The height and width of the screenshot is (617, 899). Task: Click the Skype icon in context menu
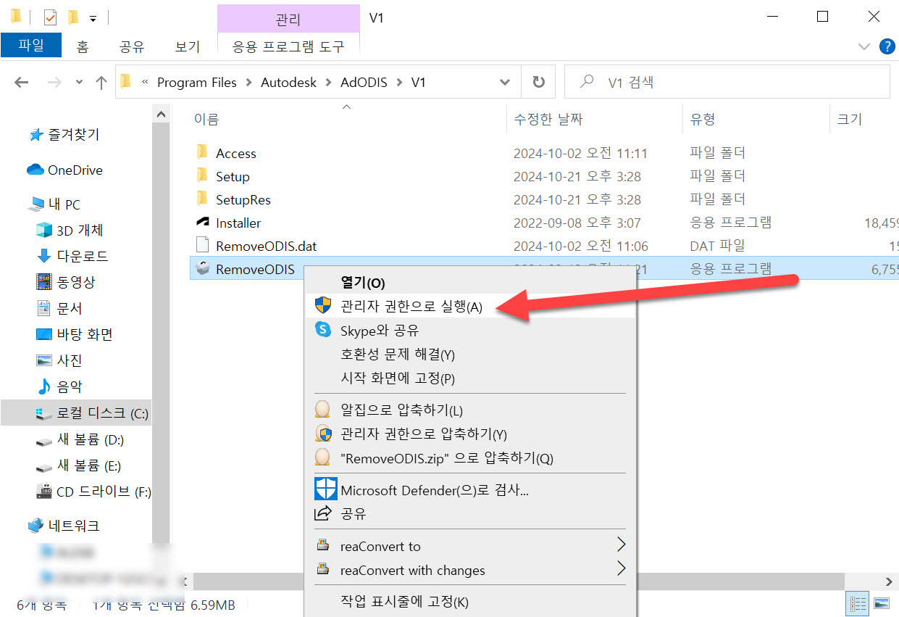pos(323,330)
